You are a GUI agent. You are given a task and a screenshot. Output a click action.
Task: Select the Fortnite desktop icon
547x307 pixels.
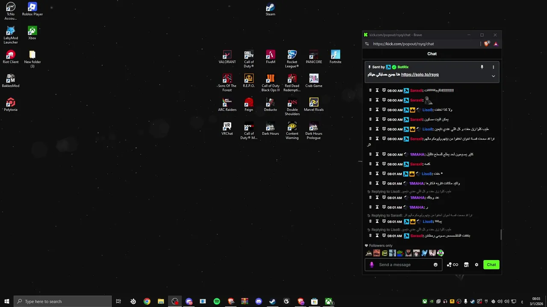click(335, 57)
